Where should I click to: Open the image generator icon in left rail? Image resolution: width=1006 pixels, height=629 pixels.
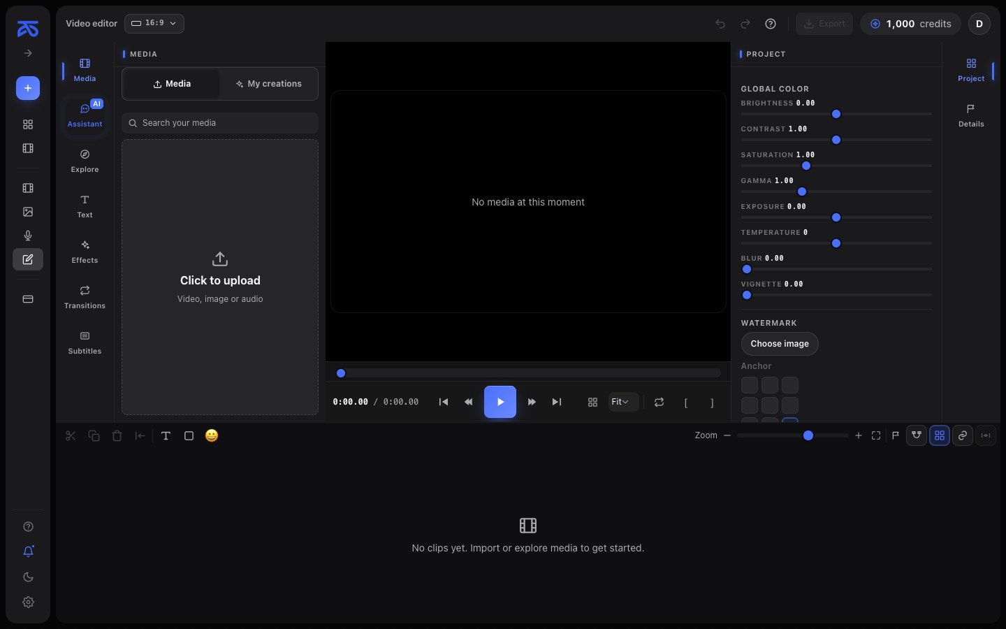28,212
